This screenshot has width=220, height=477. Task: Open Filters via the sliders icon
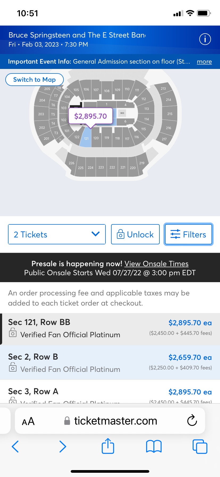175,234
